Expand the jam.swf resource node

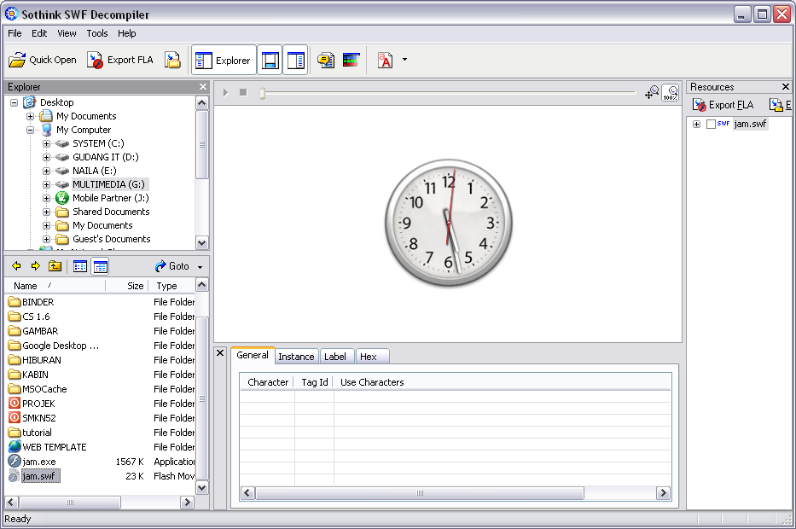(x=697, y=124)
